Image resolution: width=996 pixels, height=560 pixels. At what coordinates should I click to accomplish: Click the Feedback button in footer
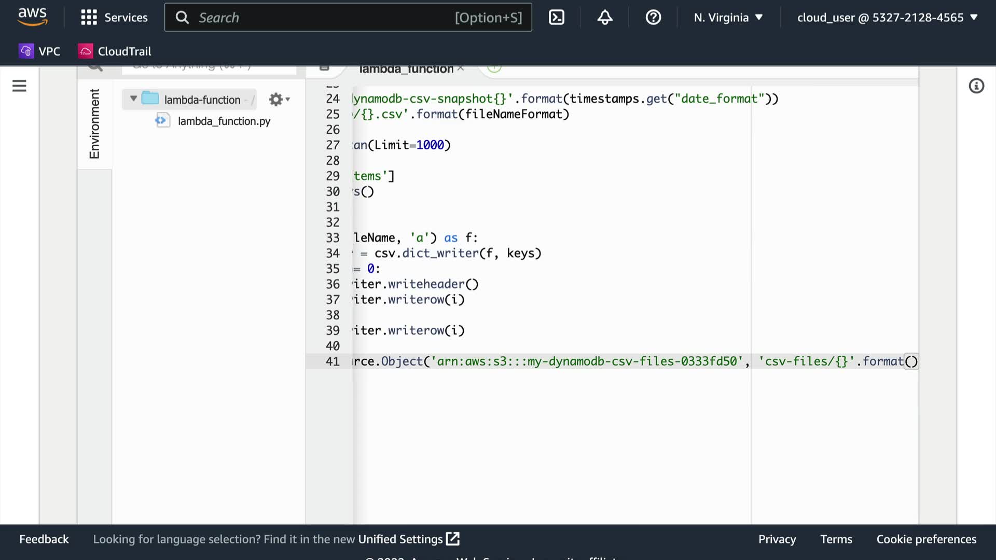[x=44, y=539]
